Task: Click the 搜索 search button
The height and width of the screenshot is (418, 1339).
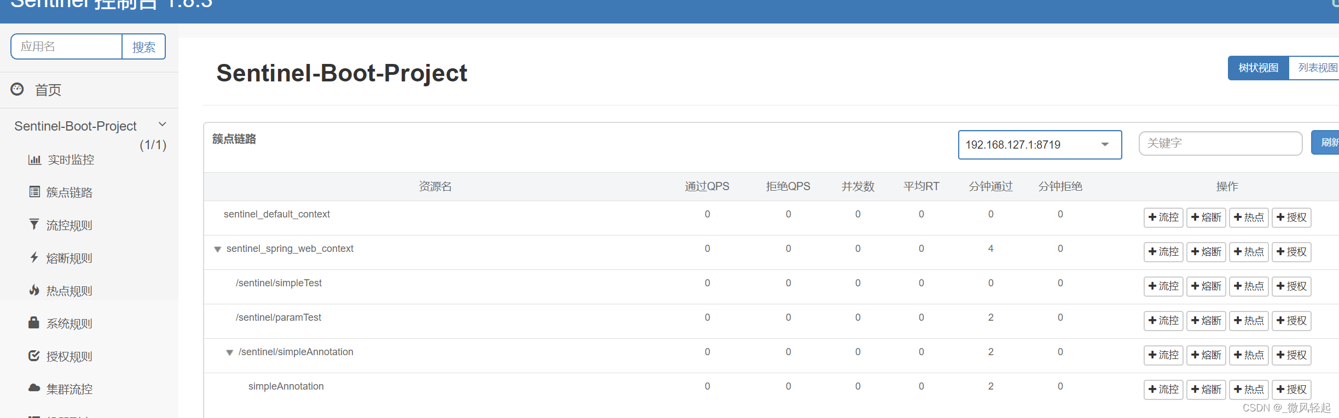Action: tap(143, 47)
